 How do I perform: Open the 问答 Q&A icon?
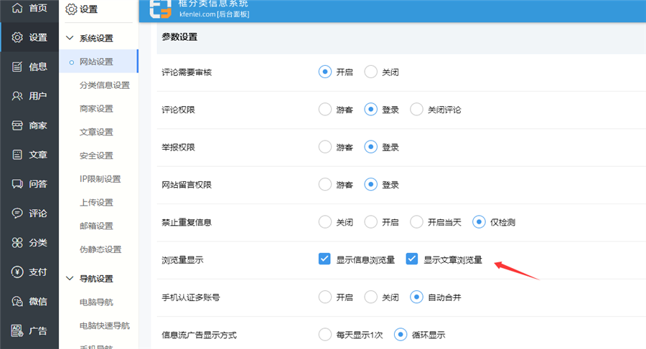coord(17,184)
